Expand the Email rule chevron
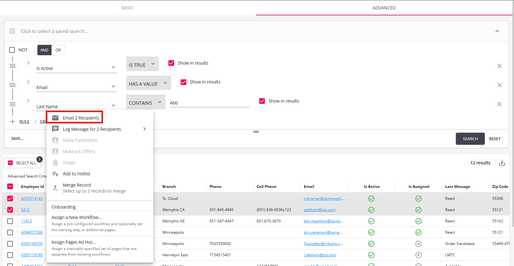 coord(28,82)
